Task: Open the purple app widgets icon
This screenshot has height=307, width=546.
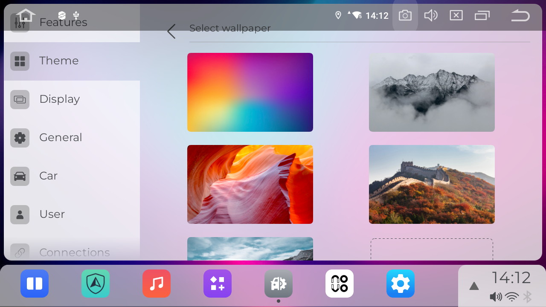Action: 218,284
